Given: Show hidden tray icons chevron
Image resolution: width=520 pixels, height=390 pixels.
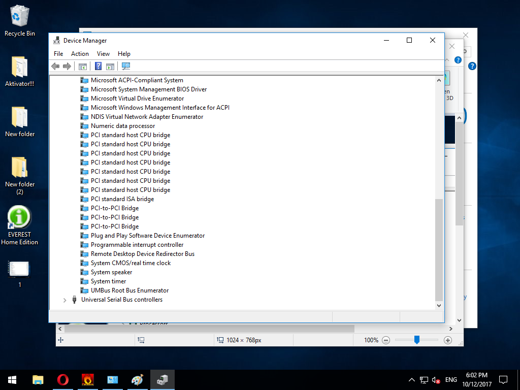Looking at the screenshot, I should point(411,380).
